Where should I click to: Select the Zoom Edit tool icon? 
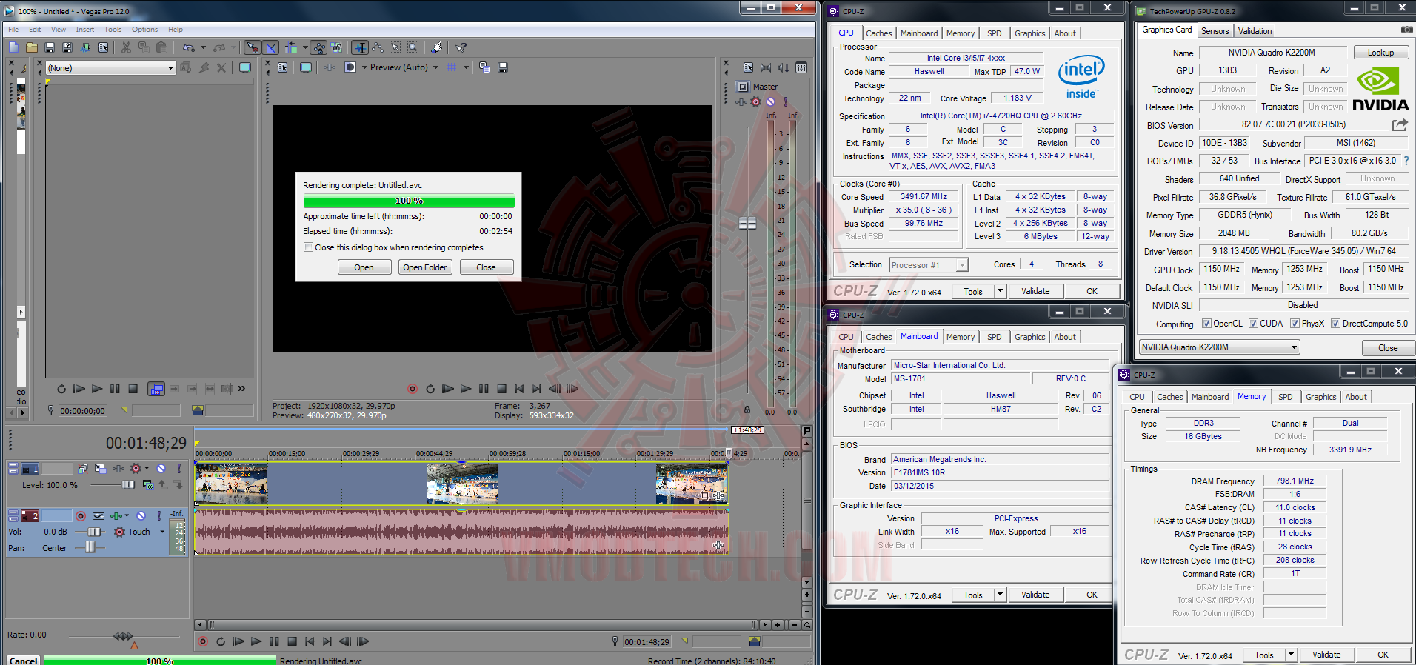click(413, 47)
